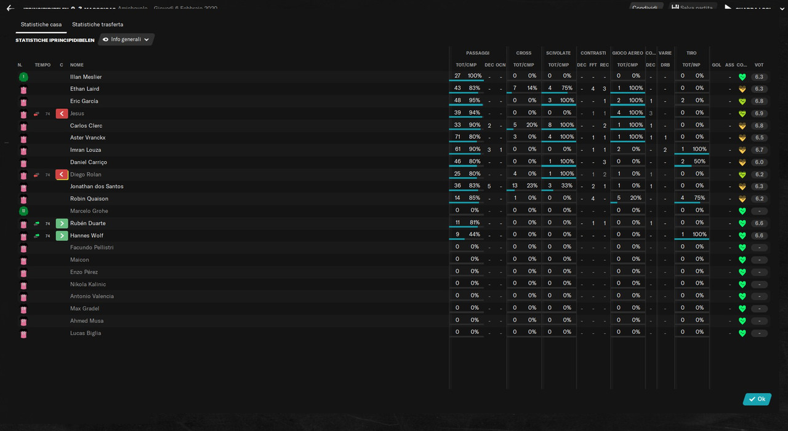Click the SCIVOLATE column group header
This screenshot has height=431, width=788.
[x=558, y=53]
